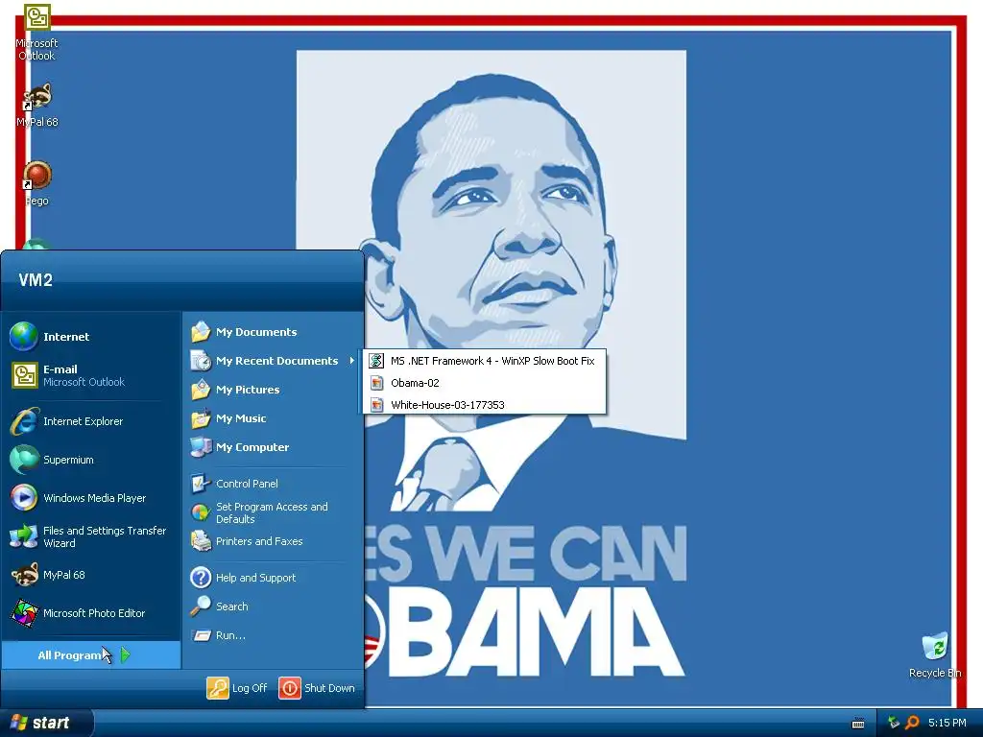Open recent document Obama-02
983x737 pixels.
point(484,382)
